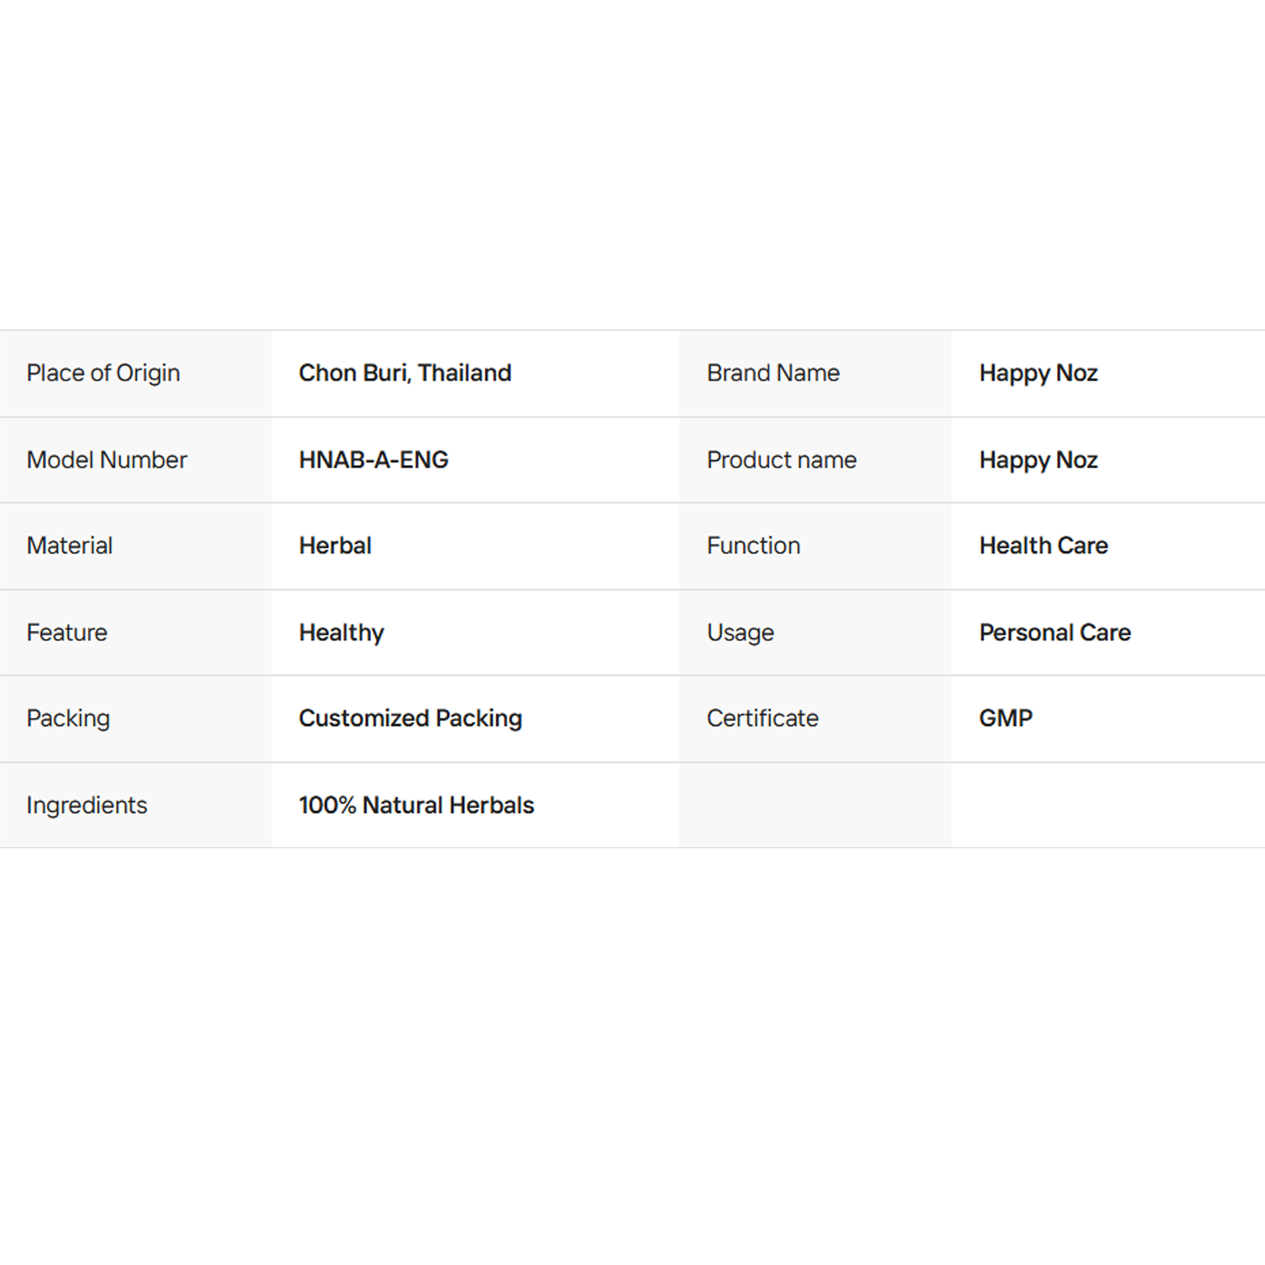1265x1265 pixels.
Task: Click the "Function" label
Action: tap(753, 546)
